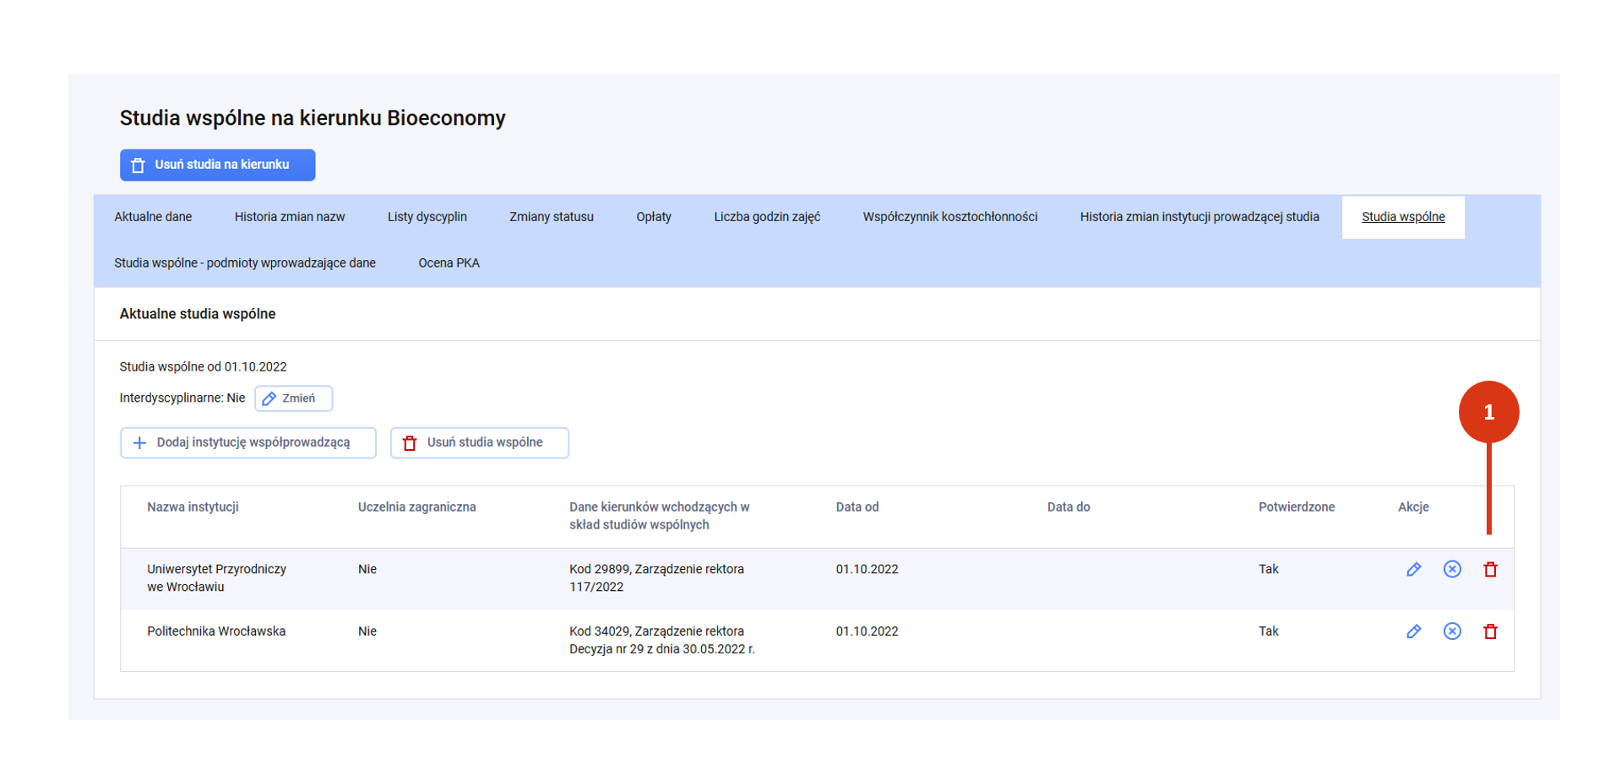Click 'Dodaj instytucję współprowadzącą' button

[x=248, y=443]
